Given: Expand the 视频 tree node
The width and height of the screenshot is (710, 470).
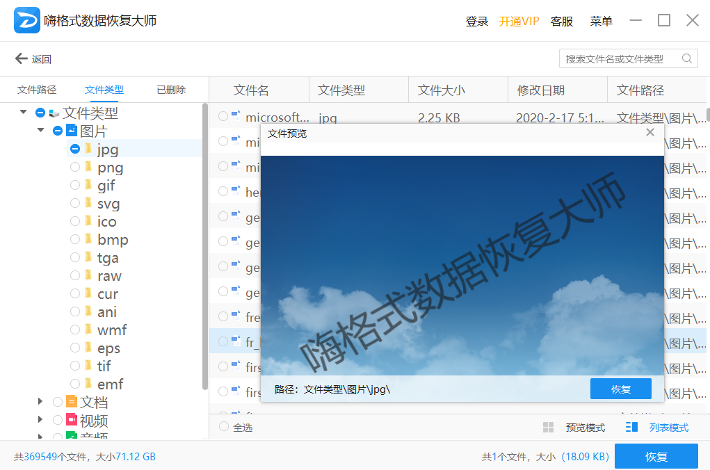Looking at the screenshot, I should coord(40,419).
